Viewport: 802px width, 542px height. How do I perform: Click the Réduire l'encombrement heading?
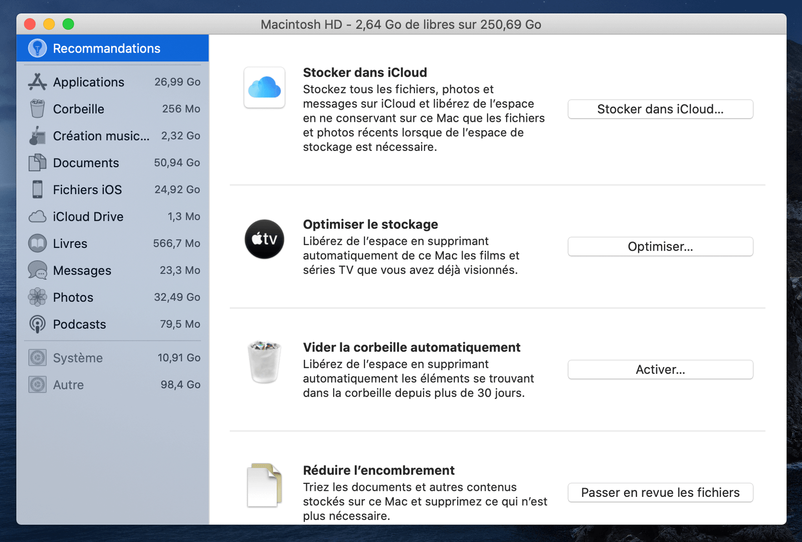(378, 470)
